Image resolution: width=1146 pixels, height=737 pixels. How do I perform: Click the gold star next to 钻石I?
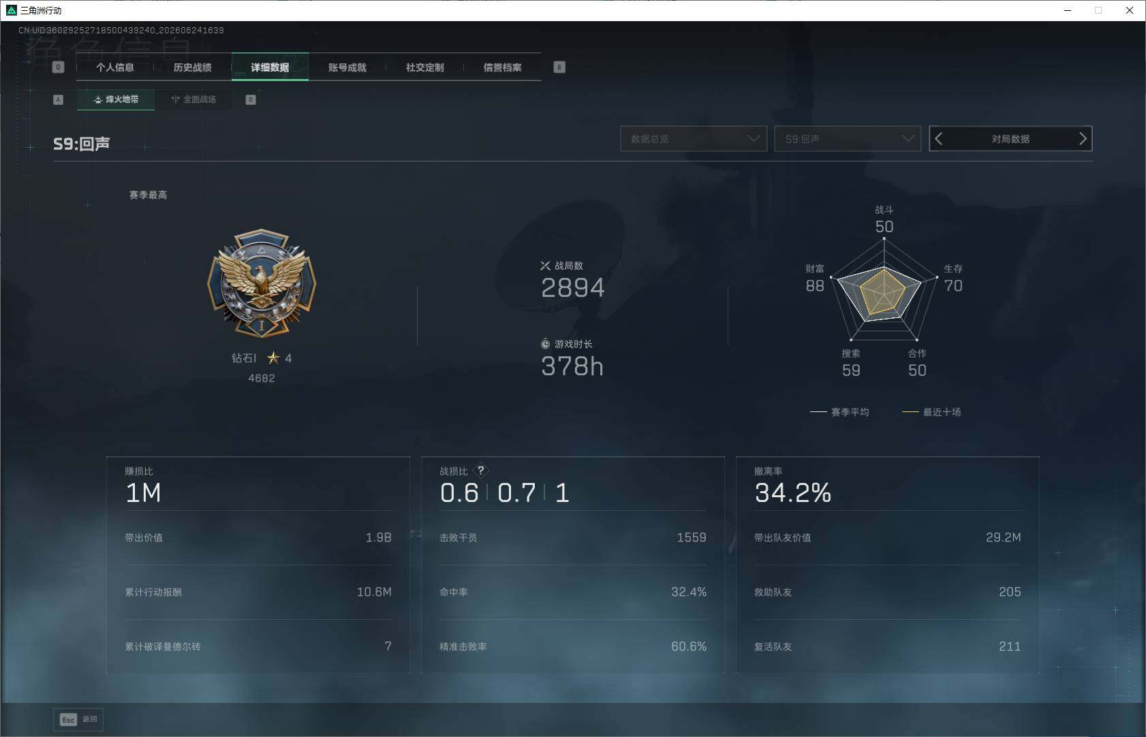273,358
